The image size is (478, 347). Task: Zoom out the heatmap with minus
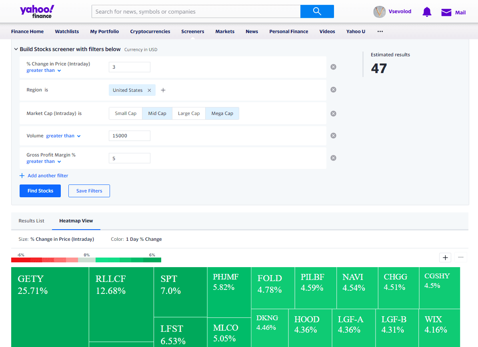[x=461, y=258]
